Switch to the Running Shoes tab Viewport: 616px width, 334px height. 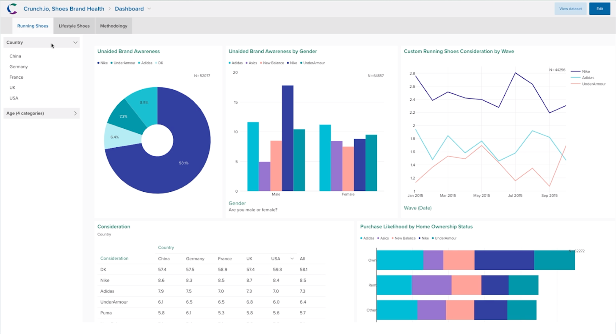33,26
